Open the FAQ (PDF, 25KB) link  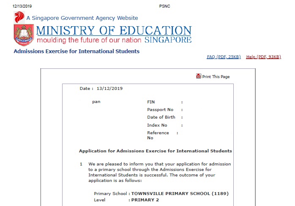point(224,57)
